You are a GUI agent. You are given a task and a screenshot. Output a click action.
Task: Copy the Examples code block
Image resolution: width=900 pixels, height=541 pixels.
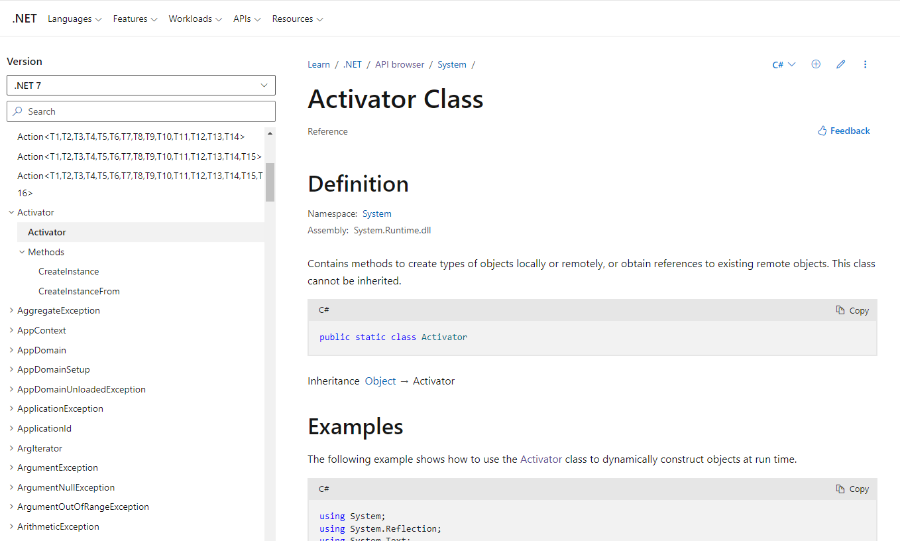point(852,489)
